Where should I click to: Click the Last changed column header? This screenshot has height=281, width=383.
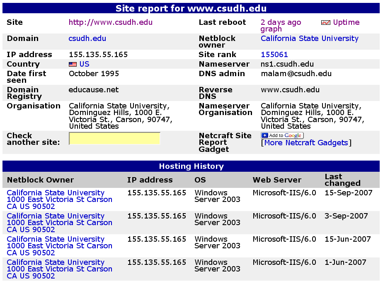point(342,180)
